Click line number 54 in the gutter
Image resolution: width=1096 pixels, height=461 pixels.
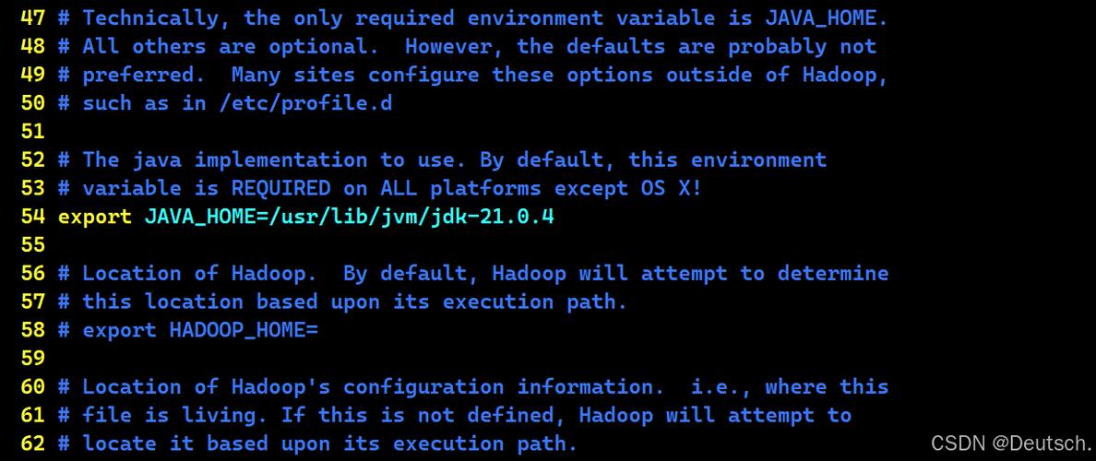tap(32, 217)
